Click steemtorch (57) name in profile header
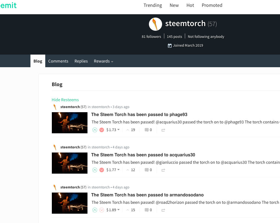The width and height of the screenshot is (280, 223). (x=191, y=24)
